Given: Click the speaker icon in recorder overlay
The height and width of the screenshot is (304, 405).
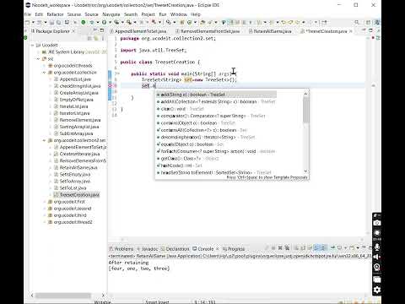Looking at the screenshot, I should [377, 257].
